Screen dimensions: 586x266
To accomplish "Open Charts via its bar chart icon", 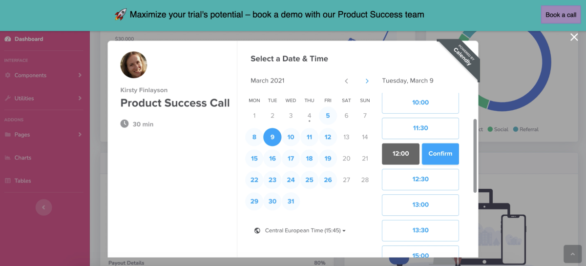I will tap(8, 158).
